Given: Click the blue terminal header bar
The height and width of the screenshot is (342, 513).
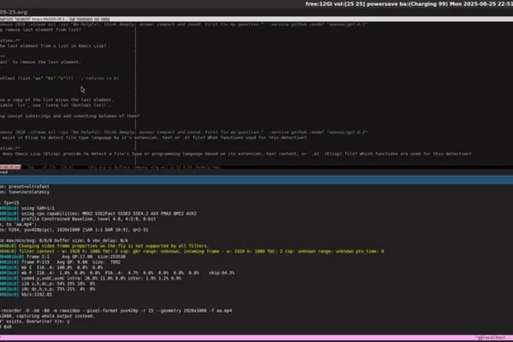Looking at the screenshot, I should coord(256,180).
